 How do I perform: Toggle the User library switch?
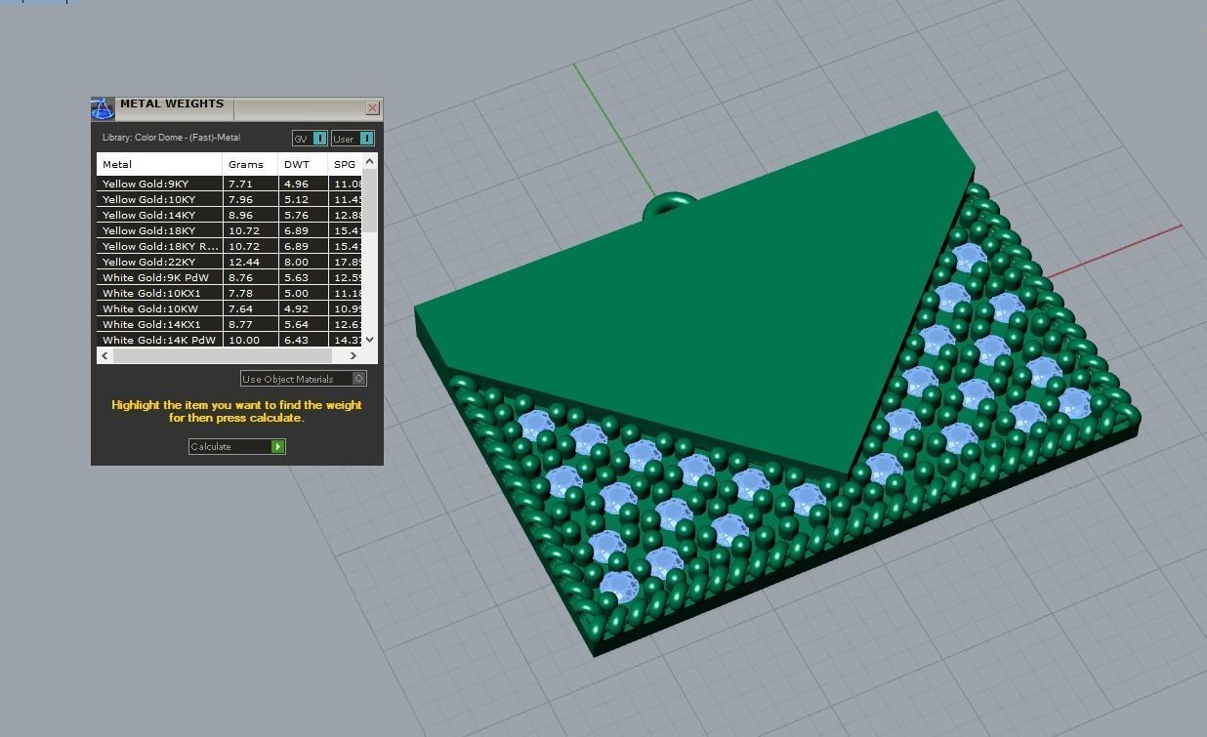click(x=353, y=139)
